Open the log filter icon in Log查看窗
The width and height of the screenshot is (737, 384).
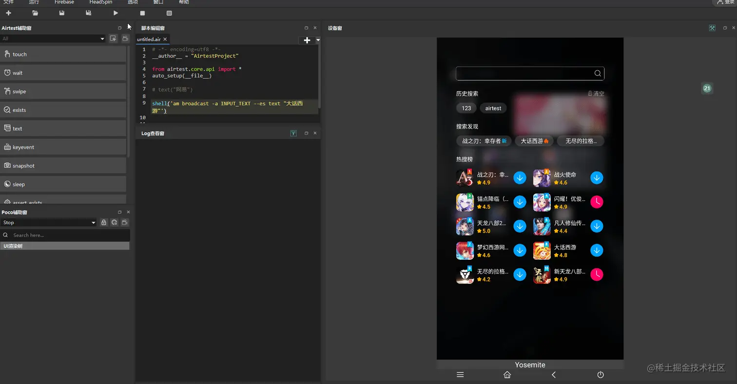coord(293,133)
